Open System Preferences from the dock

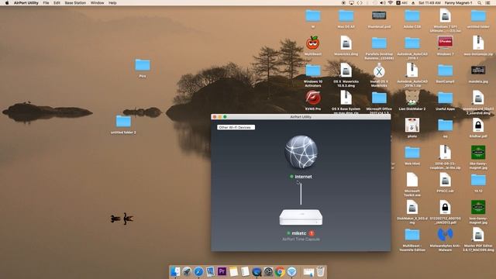coord(268,271)
